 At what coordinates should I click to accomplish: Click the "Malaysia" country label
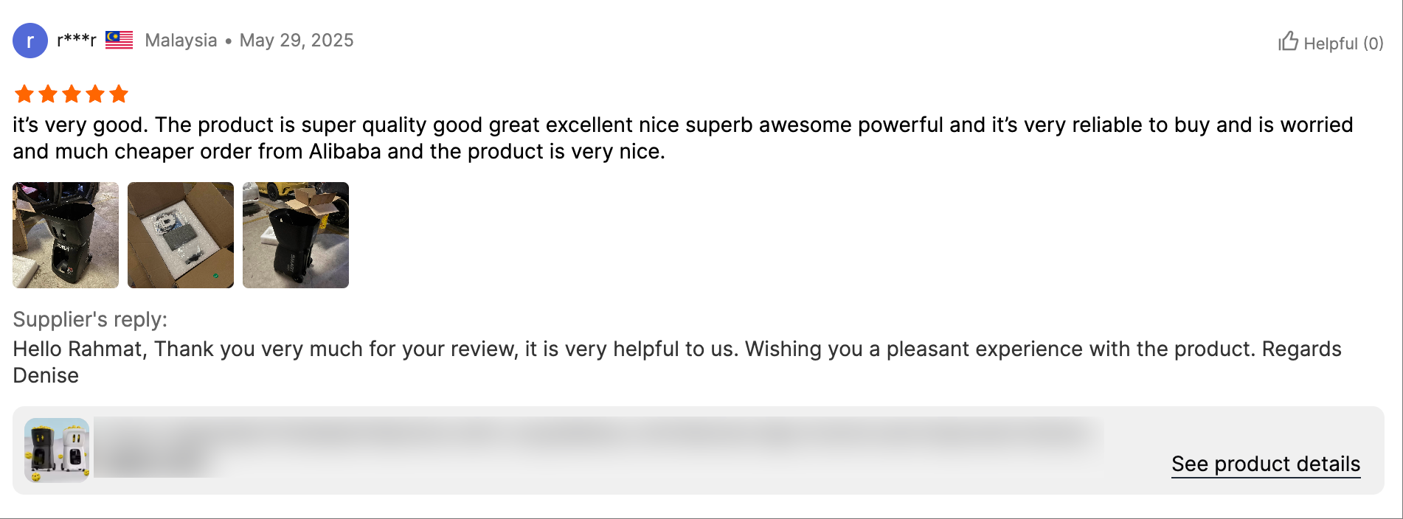[x=181, y=41]
